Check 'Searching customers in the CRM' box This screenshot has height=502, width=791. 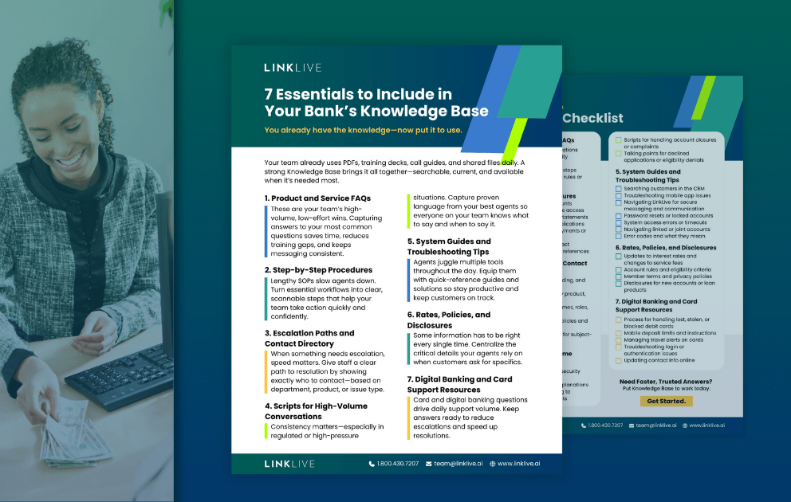[619, 189]
